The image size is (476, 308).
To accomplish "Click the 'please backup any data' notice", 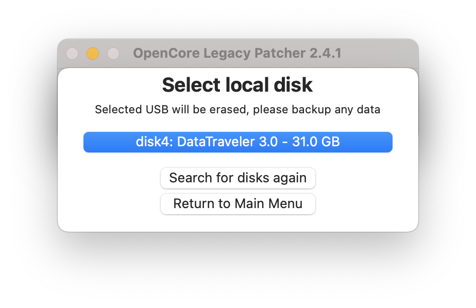I will [x=316, y=110].
